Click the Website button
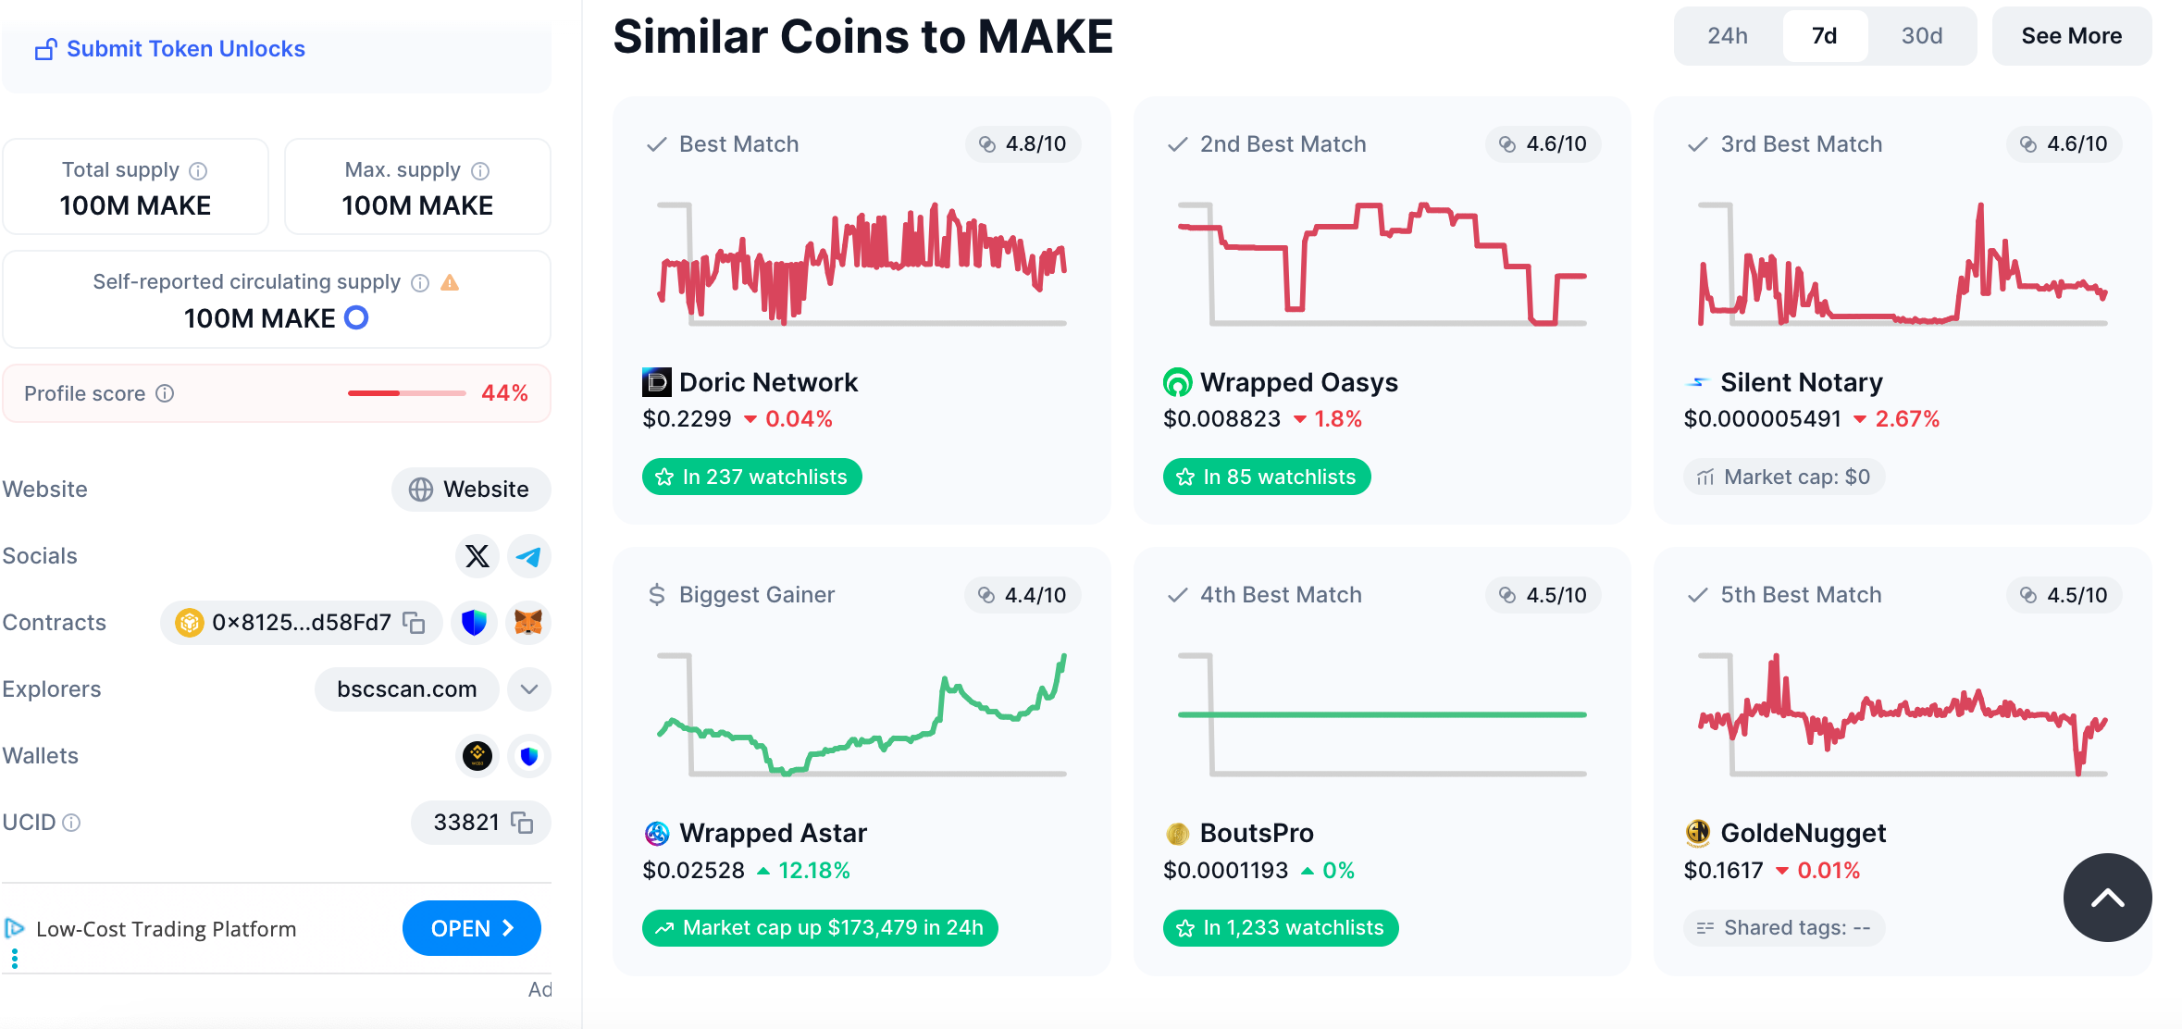The width and height of the screenshot is (2182, 1029). (471, 490)
